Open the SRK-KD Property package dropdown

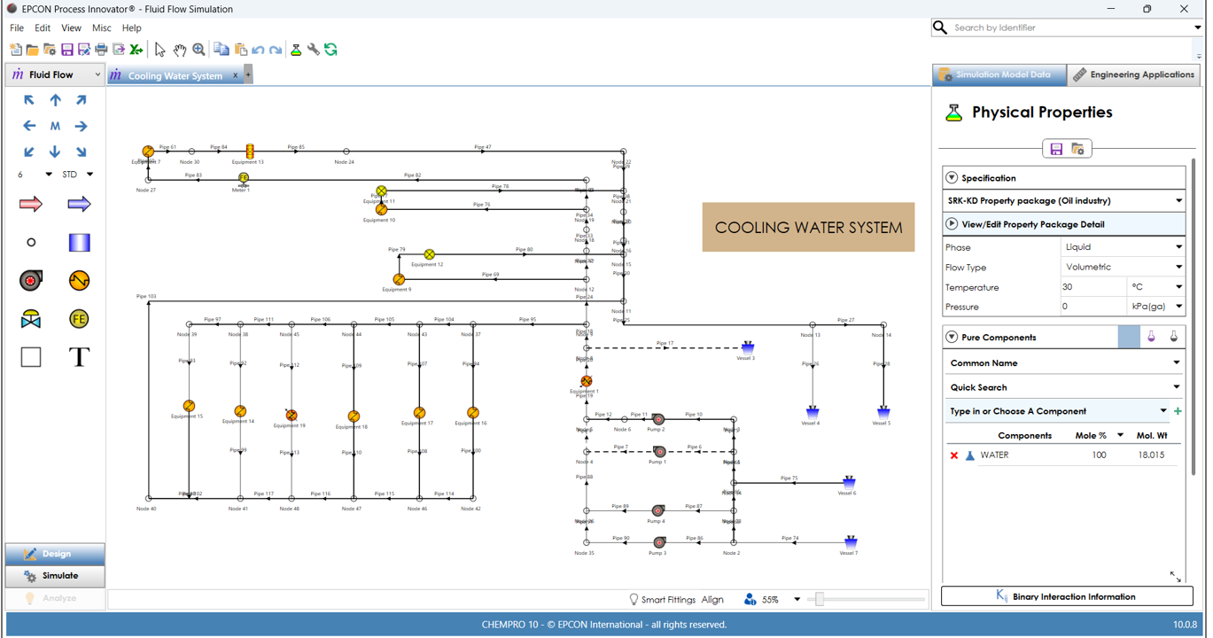point(1178,201)
